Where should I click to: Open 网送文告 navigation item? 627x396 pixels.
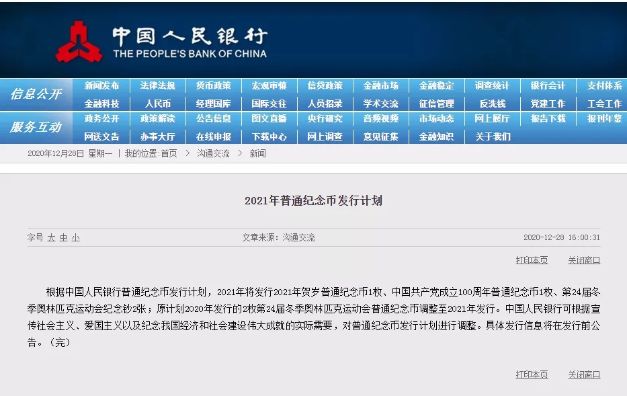click(x=101, y=136)
